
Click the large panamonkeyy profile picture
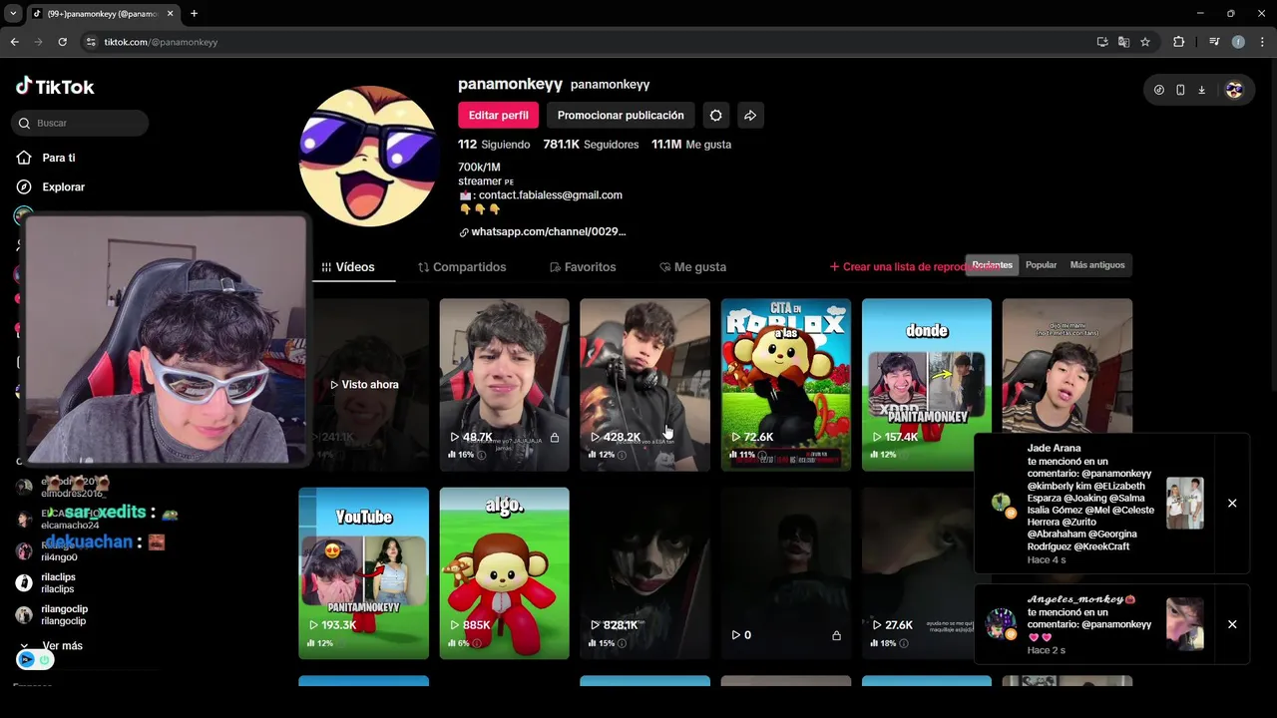tap(368, 157)
